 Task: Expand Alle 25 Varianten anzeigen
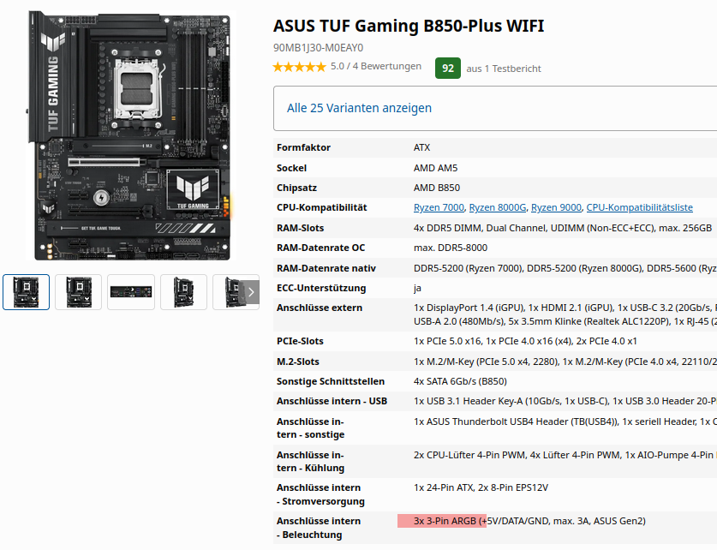click(359, 108)
